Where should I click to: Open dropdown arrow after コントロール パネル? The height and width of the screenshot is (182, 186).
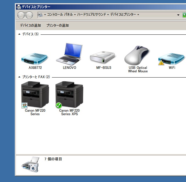point(75,15)
